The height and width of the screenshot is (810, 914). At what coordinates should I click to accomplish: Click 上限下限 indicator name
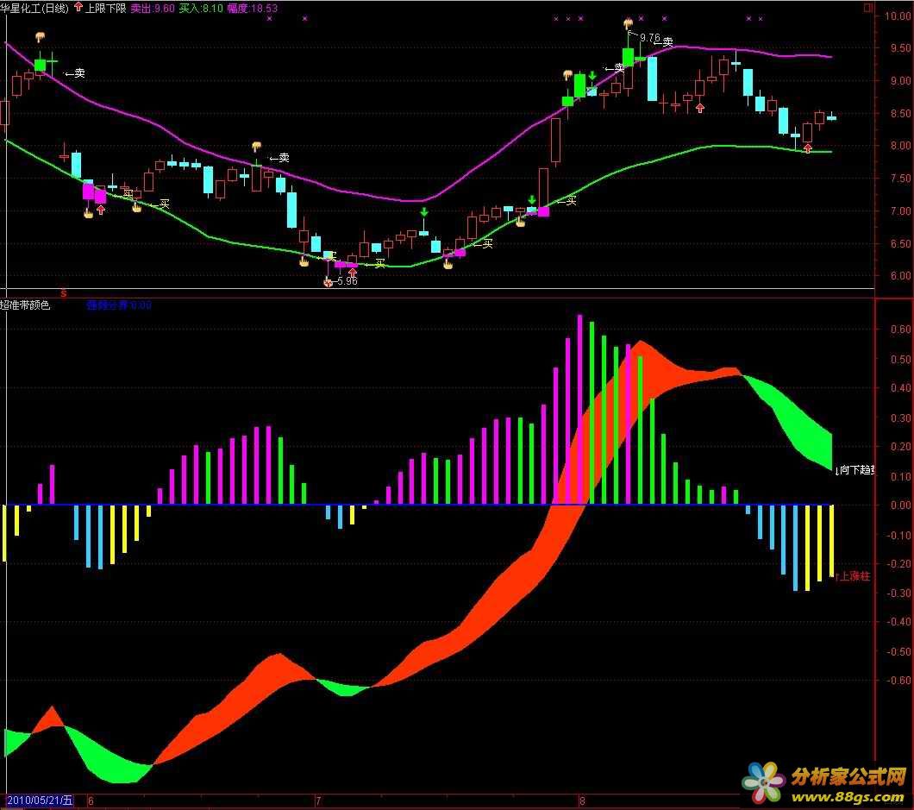106,8
